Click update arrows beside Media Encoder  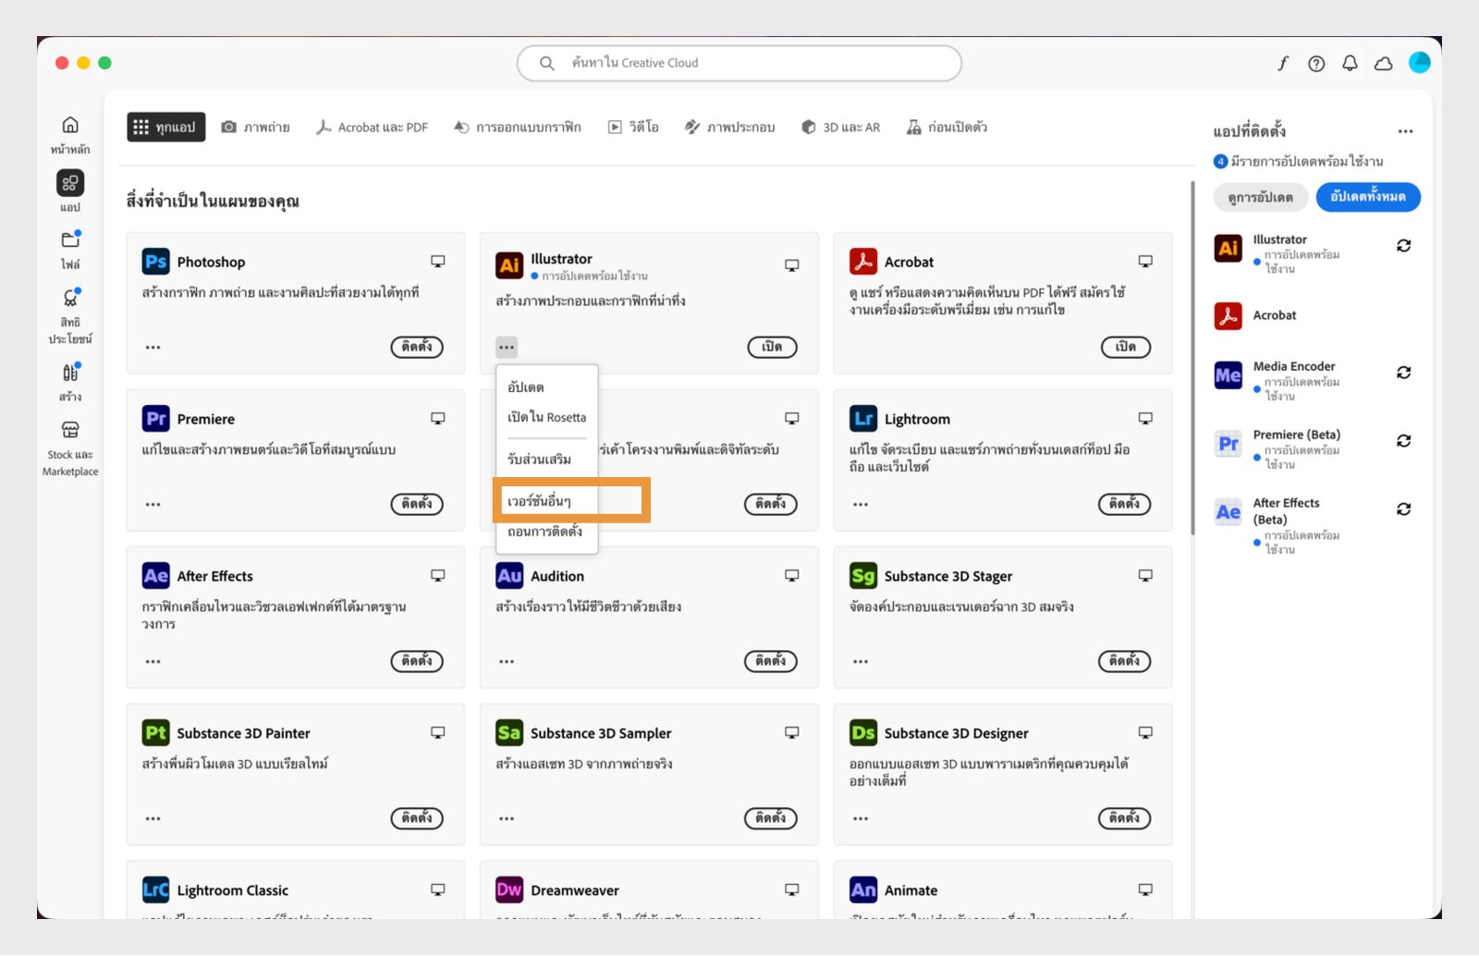coord(1403,373)
